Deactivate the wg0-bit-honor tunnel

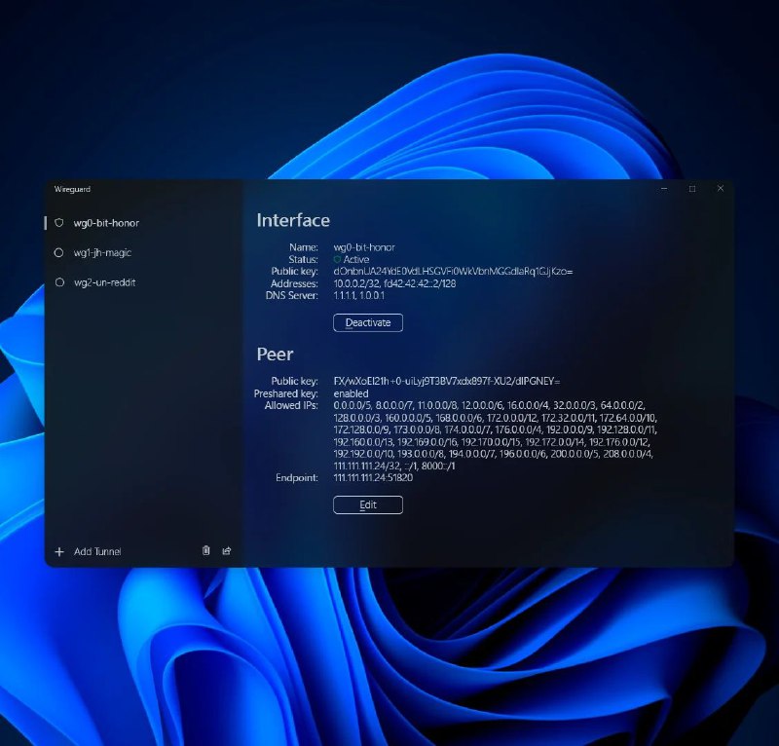coord(368,322)
